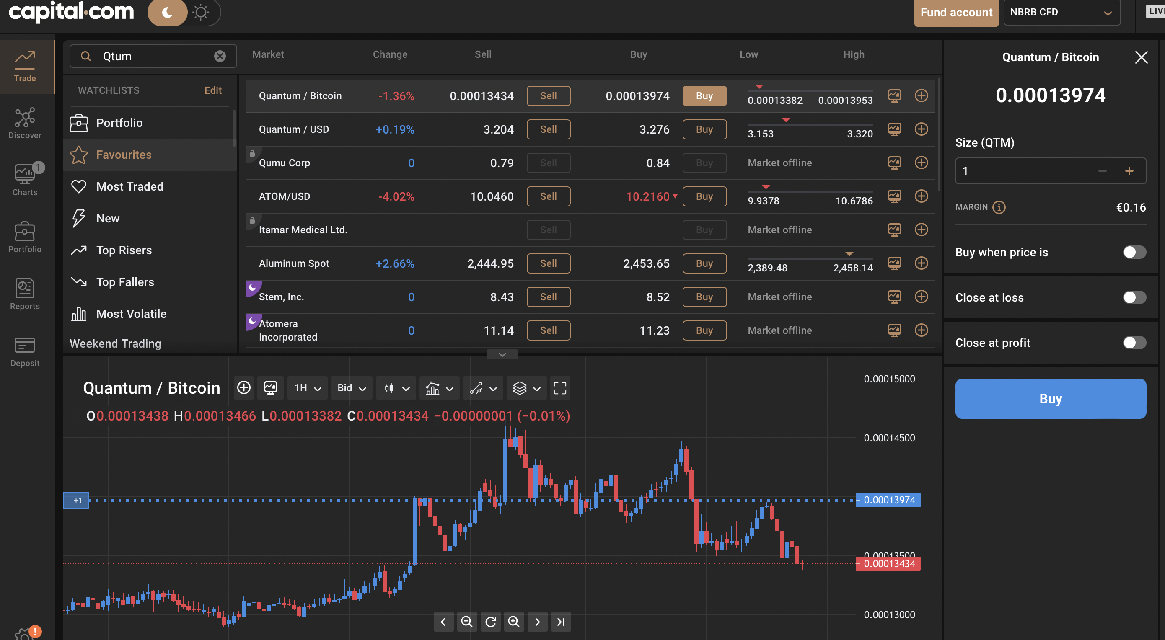
Task: Select Top Fallers watchlist
Action: (149, 282)
